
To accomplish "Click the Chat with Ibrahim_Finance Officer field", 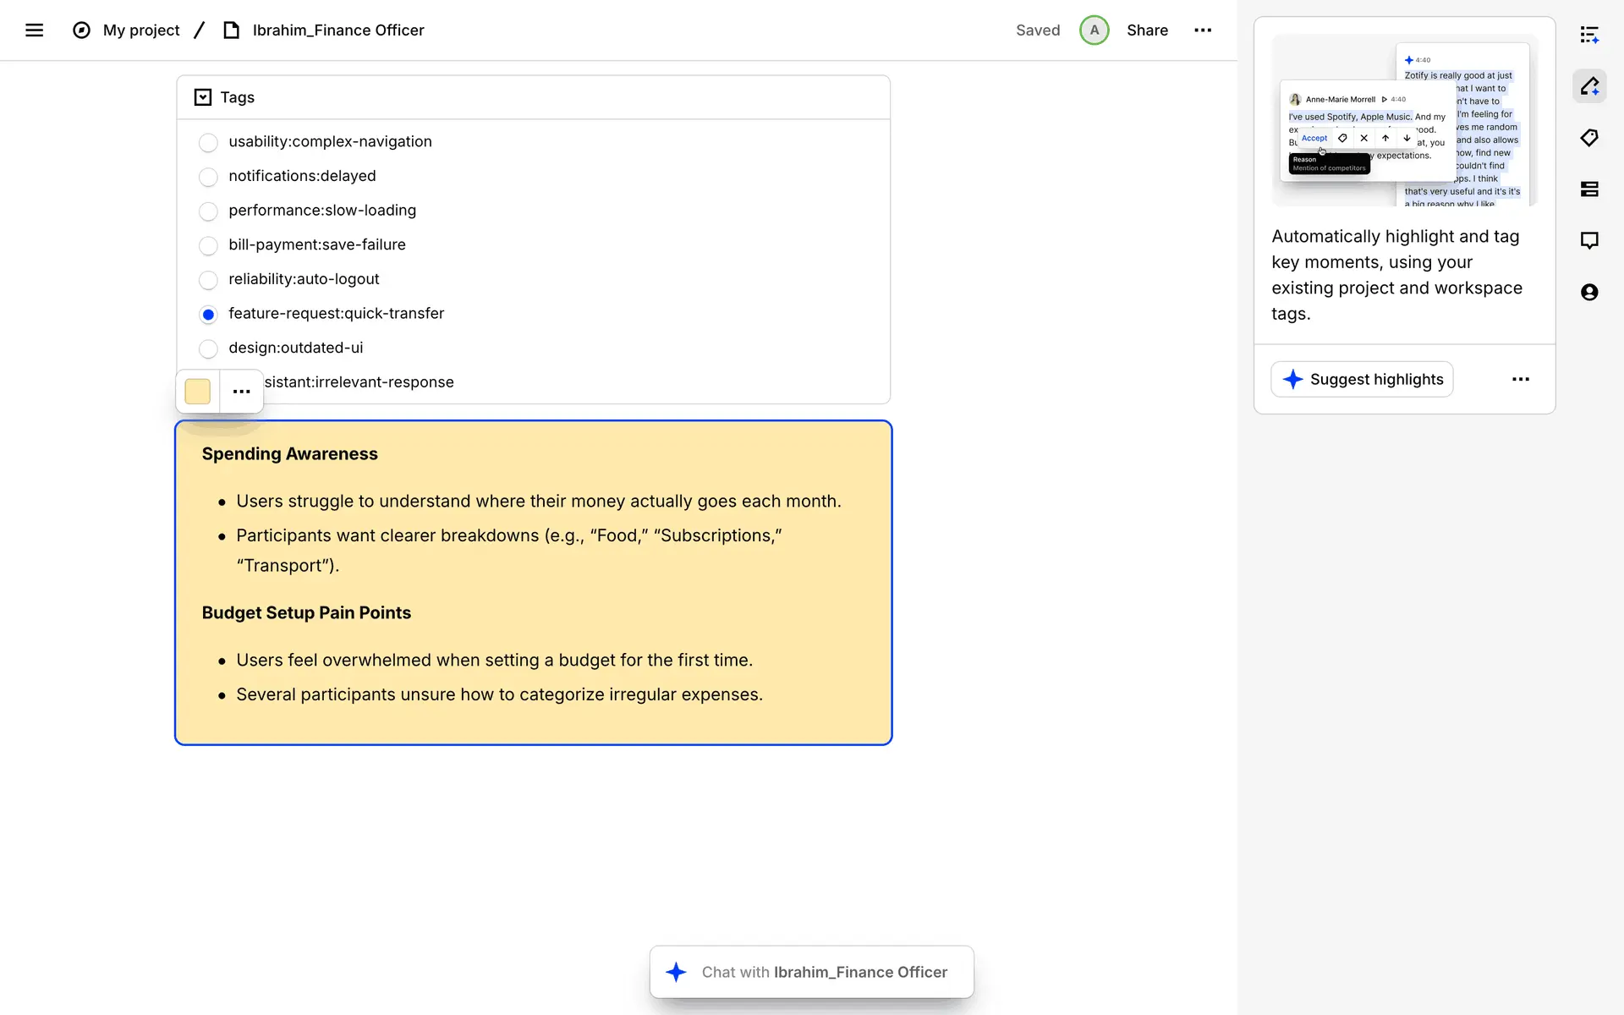I will click(812, 973).
